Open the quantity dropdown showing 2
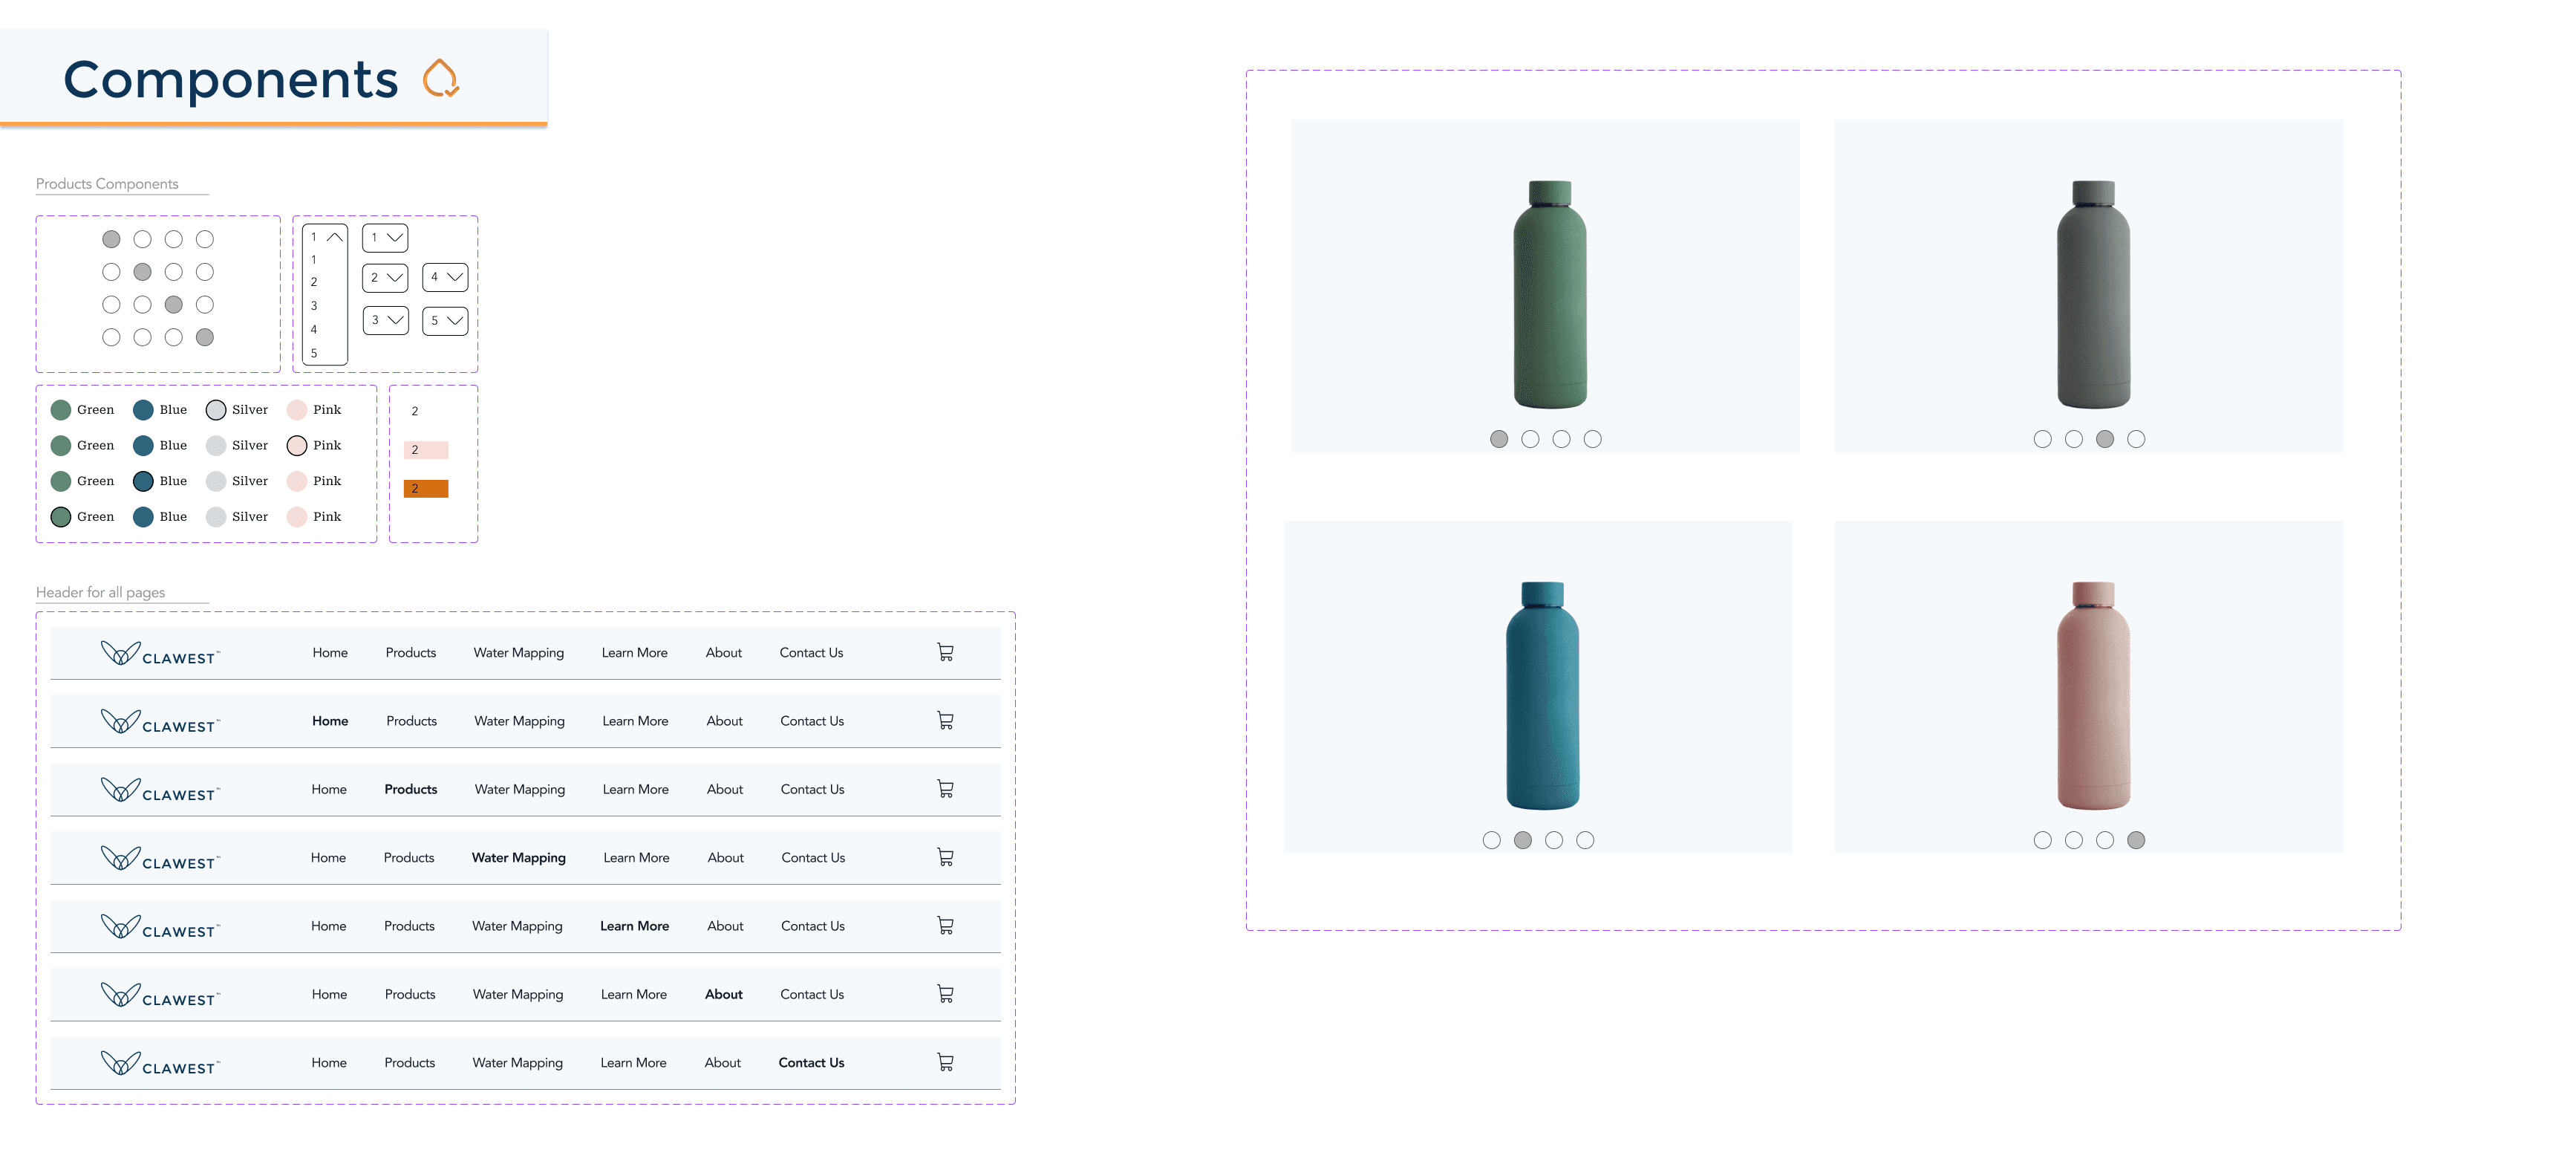Image resolution: width=2576 pixels, height=1170 pixels. tap(385, 277)
